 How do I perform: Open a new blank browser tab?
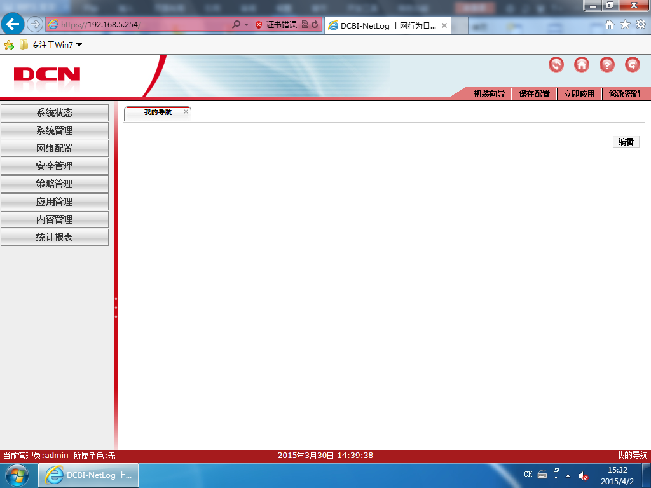pyautogui.click(x=460, y=25)
